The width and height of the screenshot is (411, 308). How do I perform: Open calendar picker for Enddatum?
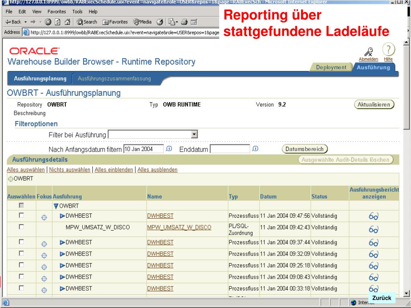pyautogui.click(x=255, y=149)
